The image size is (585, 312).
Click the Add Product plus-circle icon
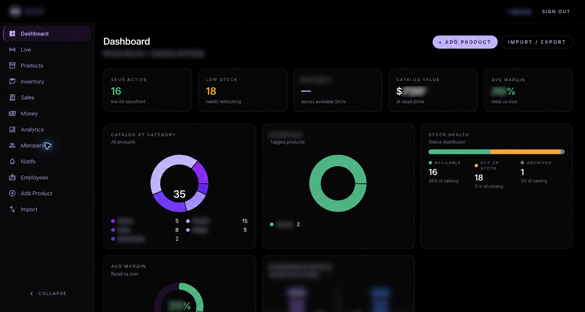[x=12, y=193]
